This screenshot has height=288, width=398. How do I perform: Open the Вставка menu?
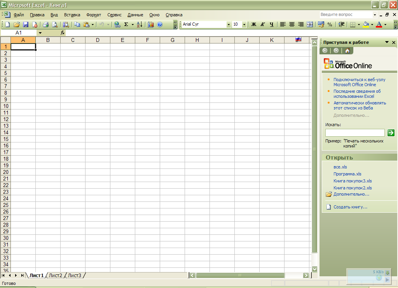[x=72, y=15]
